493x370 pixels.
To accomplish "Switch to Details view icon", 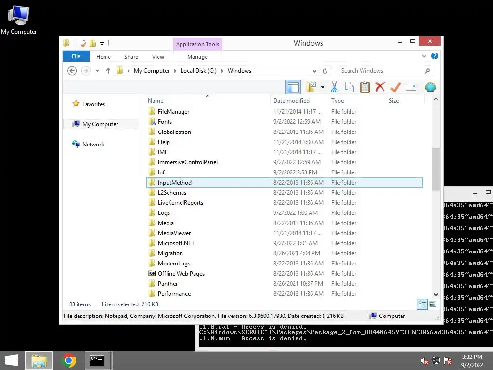I will tap(422, 304).
